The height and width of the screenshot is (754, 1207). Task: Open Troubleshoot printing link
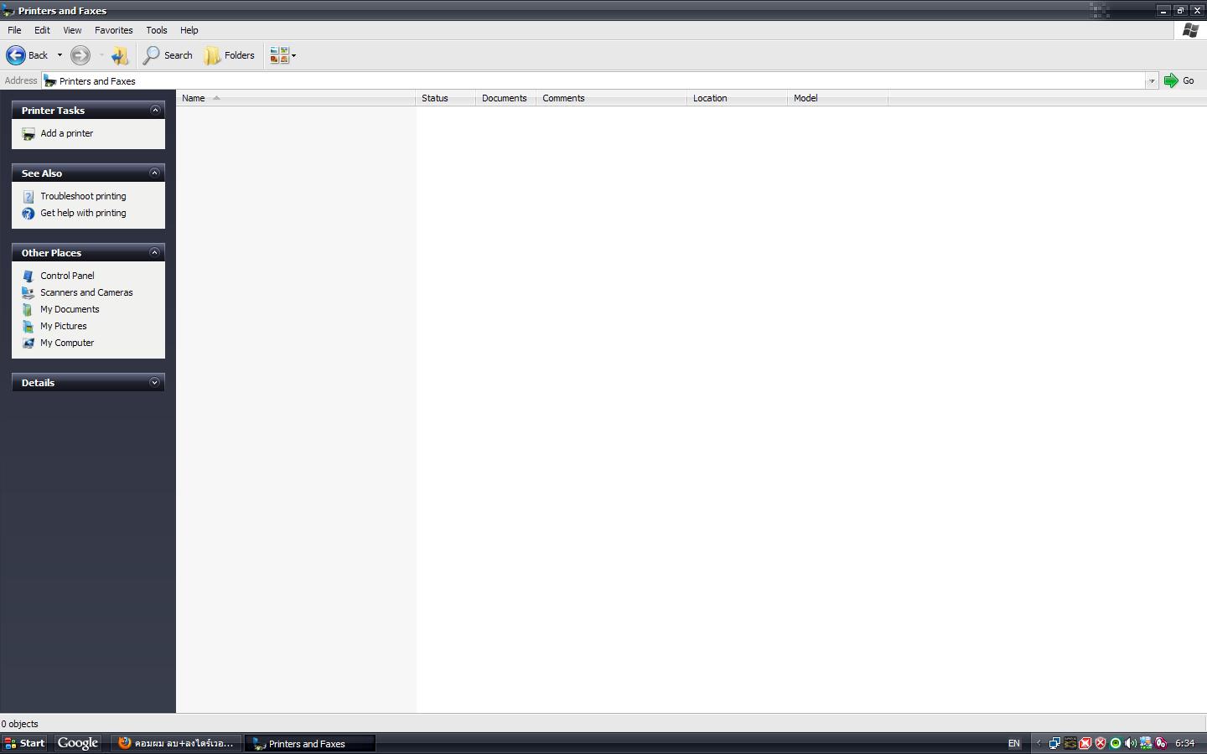click(83, 196)
